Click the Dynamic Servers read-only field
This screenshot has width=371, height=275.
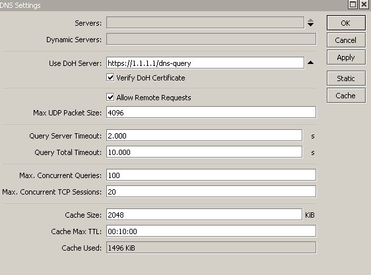coord(211,40)
